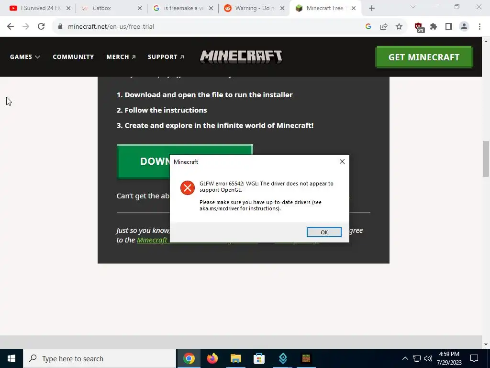
Task: Close the Minecraft error dialog with X
Action: [342, 161]
